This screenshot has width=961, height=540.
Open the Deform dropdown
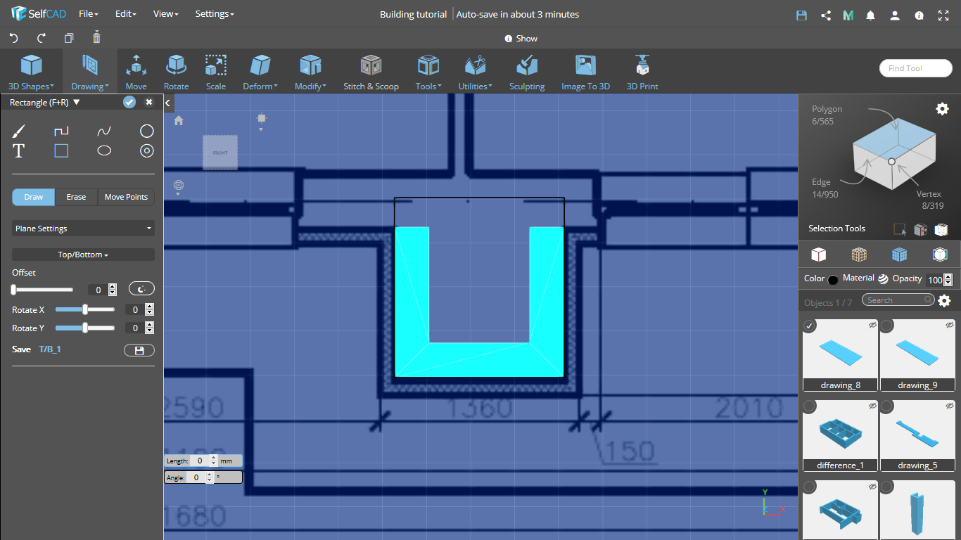pos(260,72)
